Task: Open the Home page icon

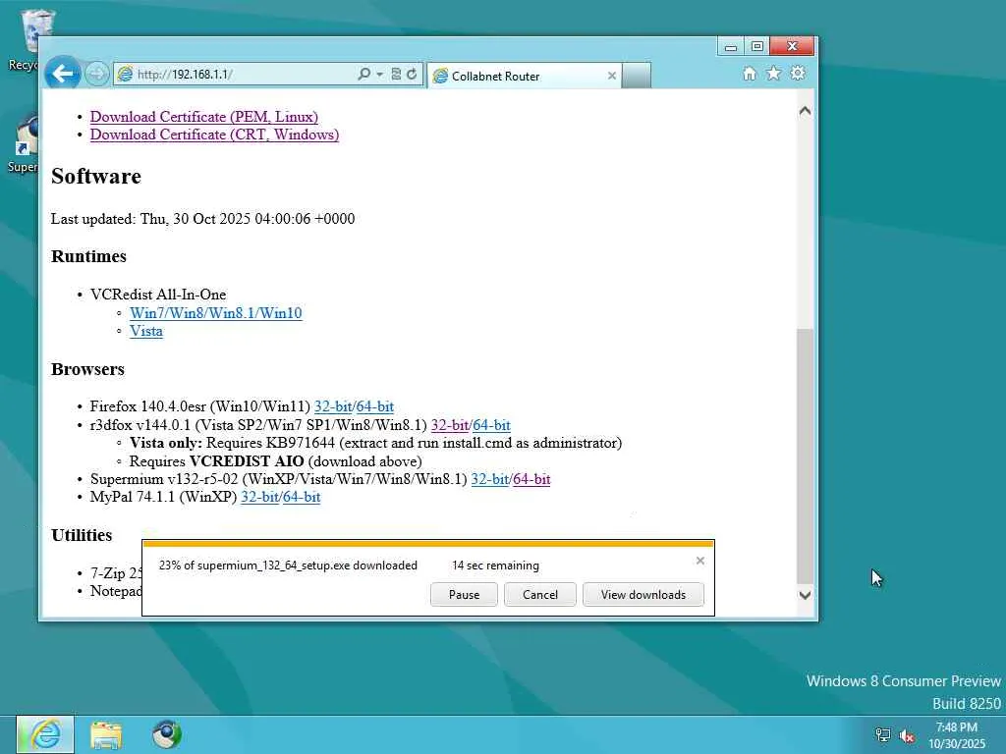Action: pos(750,74)
